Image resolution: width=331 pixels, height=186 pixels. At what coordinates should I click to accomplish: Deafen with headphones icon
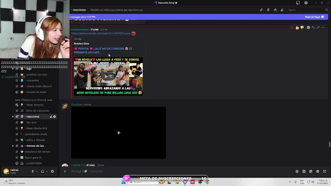42,171
